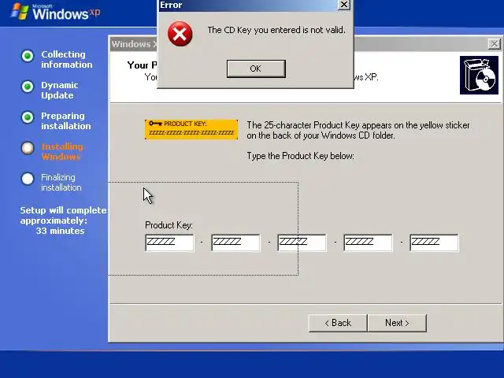Viewport: 504px width, 378px height.
Task: Click the Windows XP logo flag
Action: click(19, 12)
